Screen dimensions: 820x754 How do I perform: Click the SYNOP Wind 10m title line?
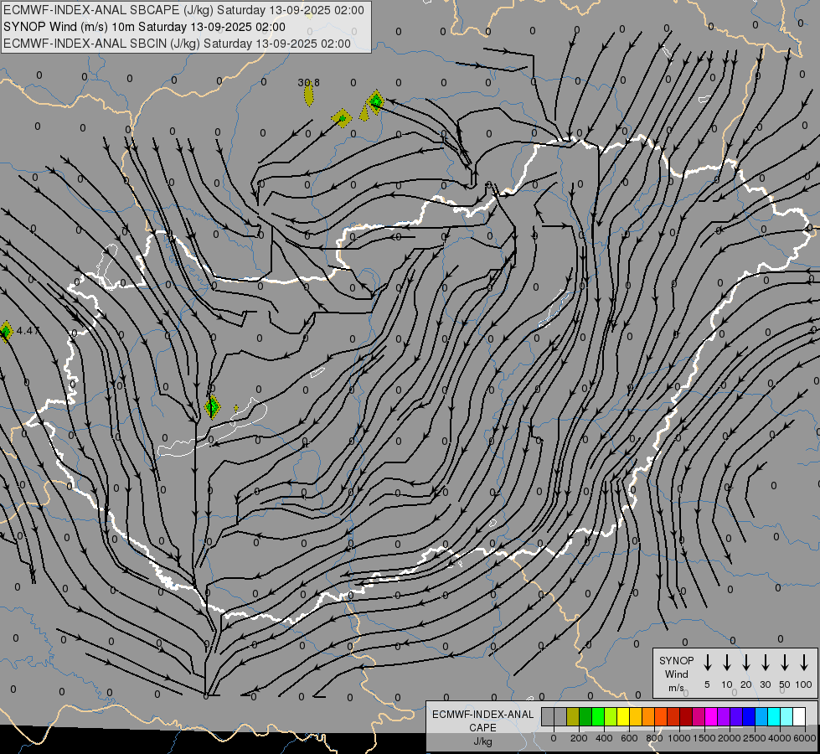[144, 27]
